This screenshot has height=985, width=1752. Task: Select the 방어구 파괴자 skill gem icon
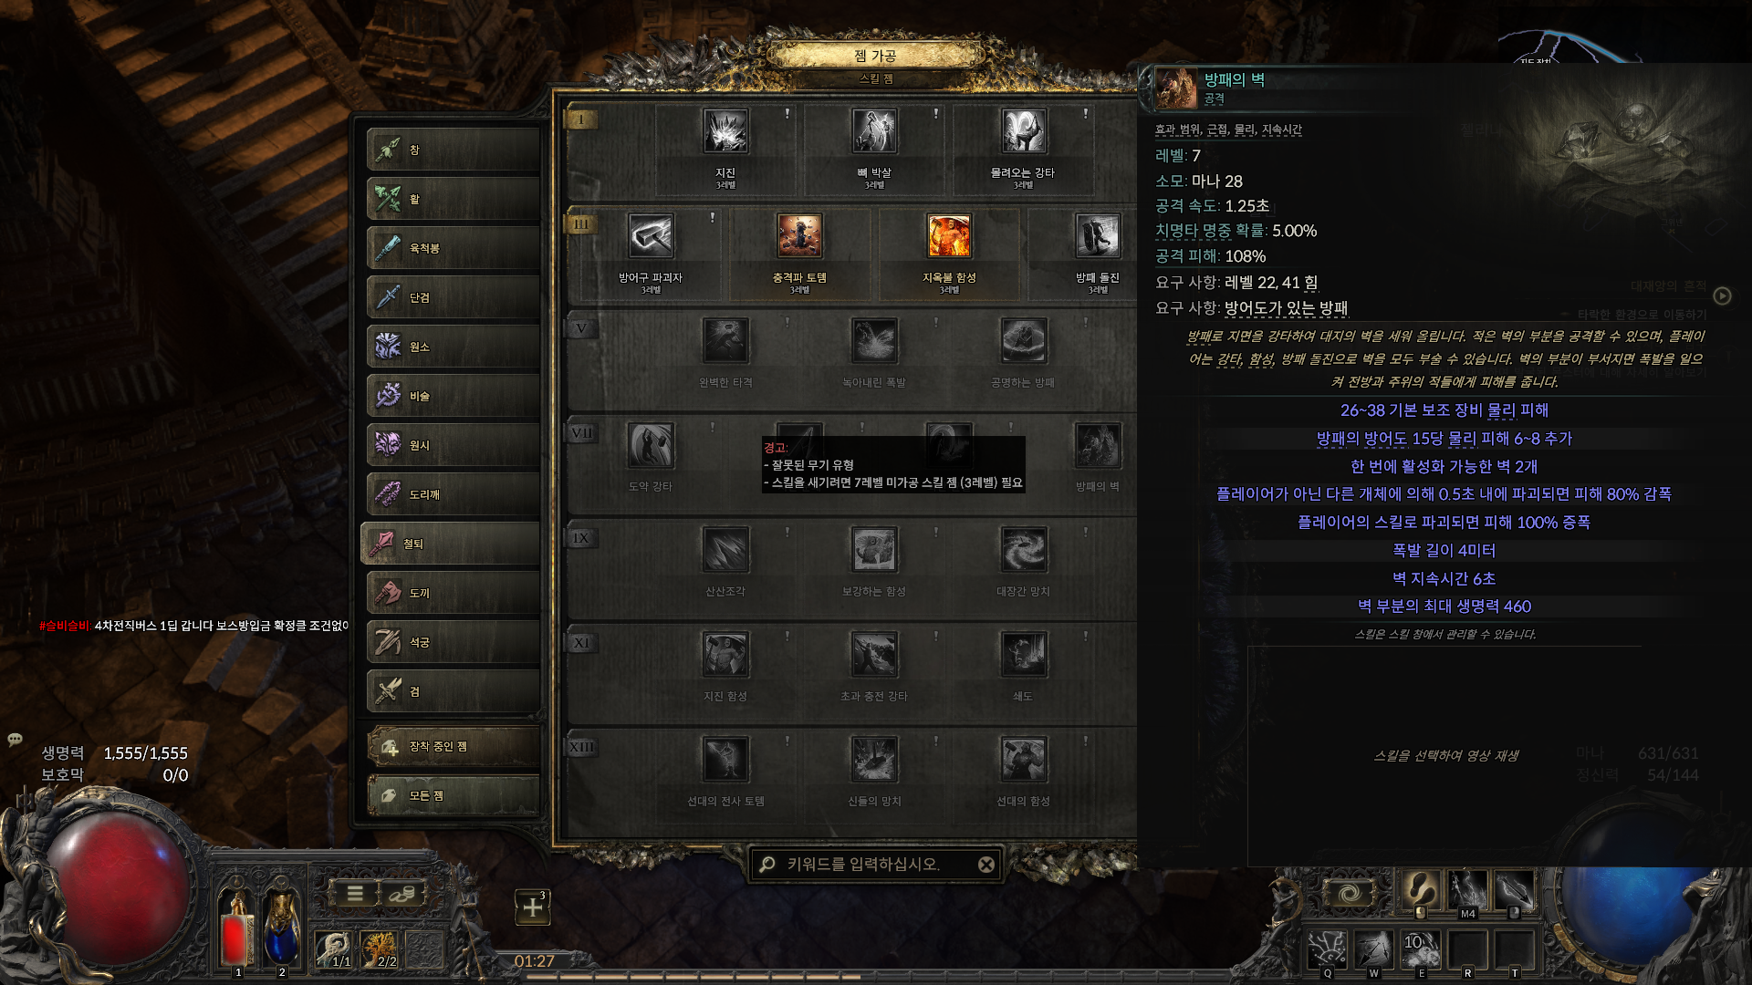tap(651, 236)
